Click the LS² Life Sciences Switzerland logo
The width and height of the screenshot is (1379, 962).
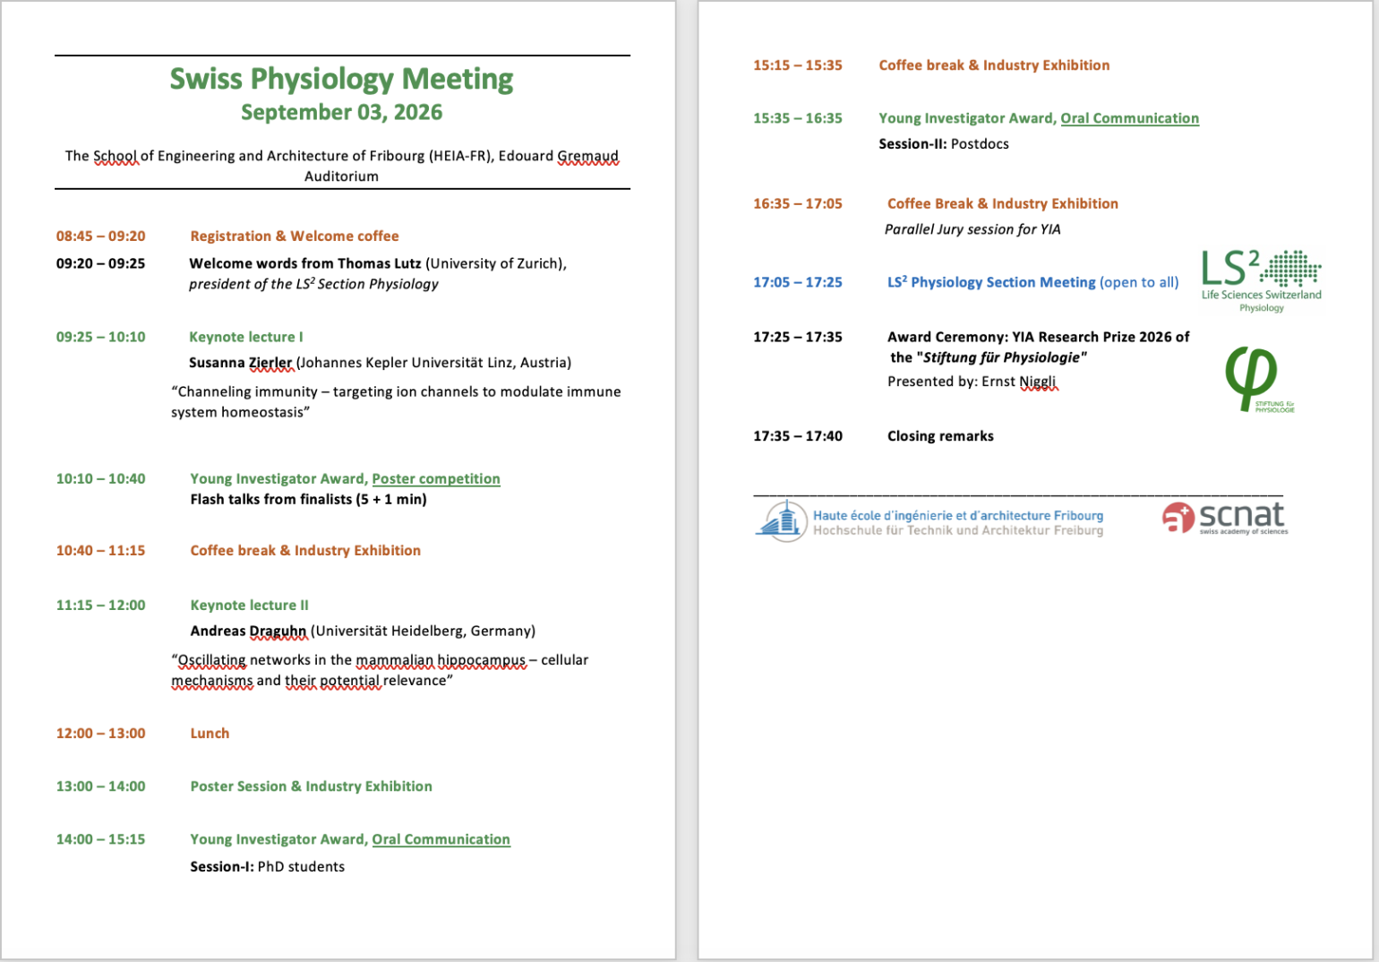pos(1261,279)
